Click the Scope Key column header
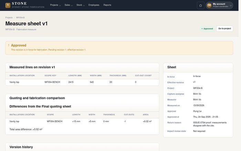The width and height of the screenshot is (241, 151). (50, 75)
